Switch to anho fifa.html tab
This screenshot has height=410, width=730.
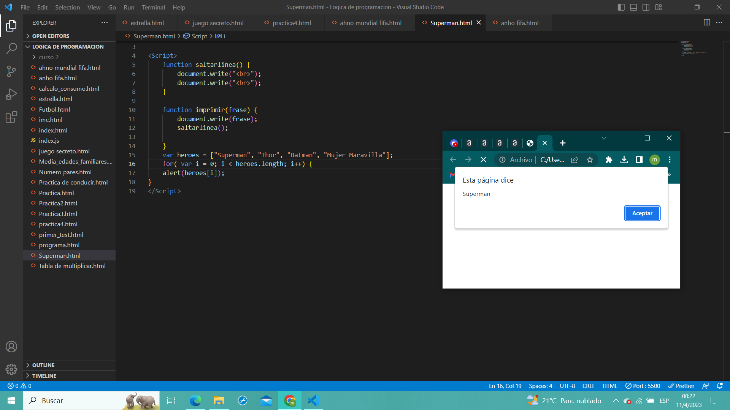(519, 23)
